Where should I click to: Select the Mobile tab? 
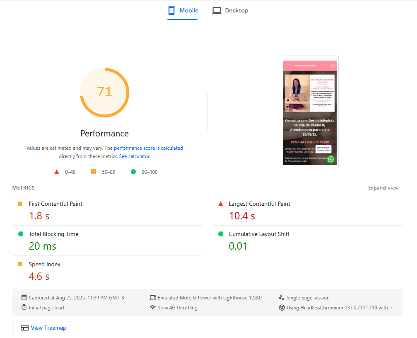[x=183, y=10]
